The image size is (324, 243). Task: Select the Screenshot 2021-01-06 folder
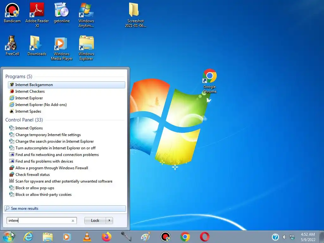tap(135, 15)
